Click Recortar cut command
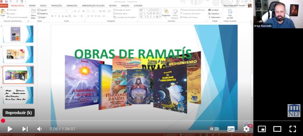303x136 pixels. pos(12,10)
